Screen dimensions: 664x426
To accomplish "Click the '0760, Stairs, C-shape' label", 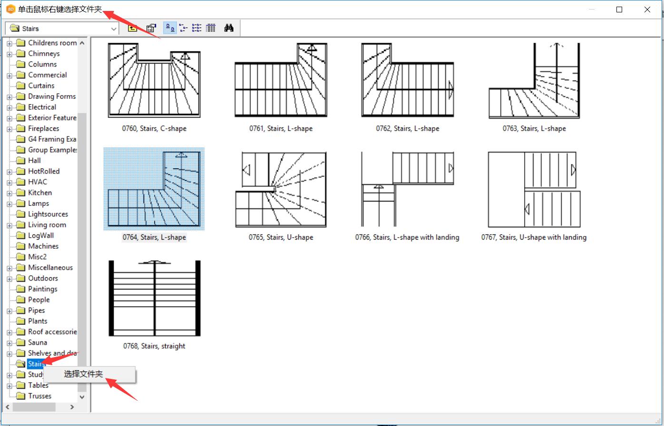I will coord(154,128).
